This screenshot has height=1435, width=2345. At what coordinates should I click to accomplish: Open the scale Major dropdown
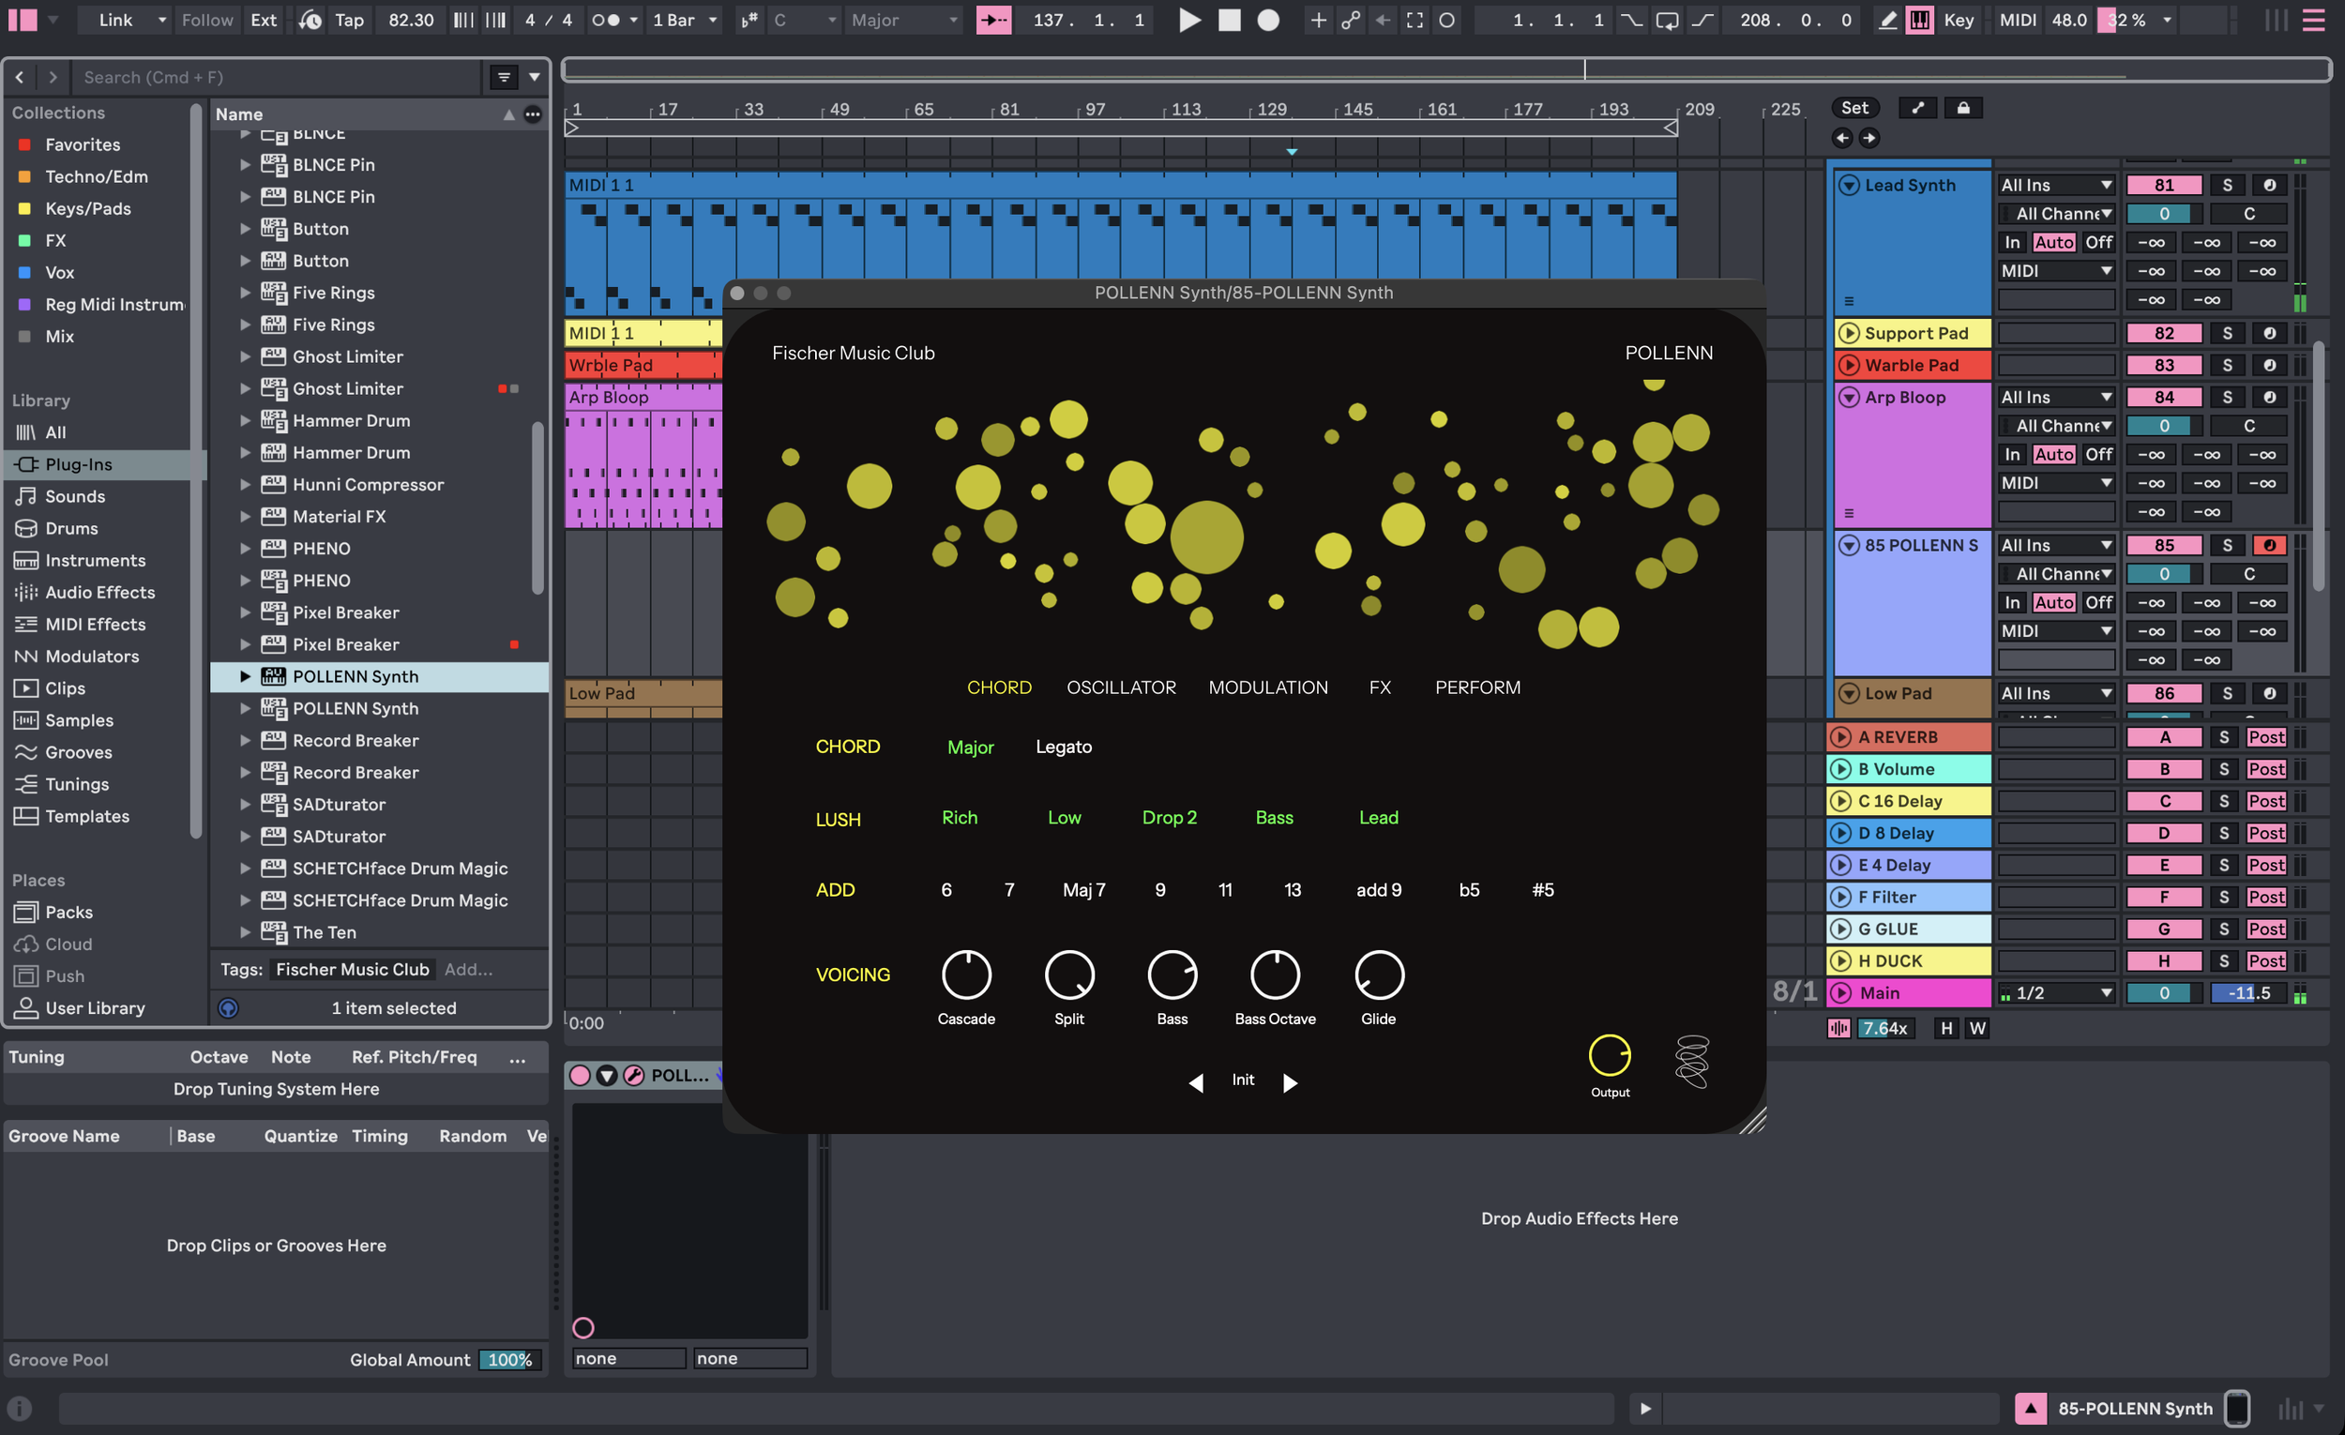[903, 20]
